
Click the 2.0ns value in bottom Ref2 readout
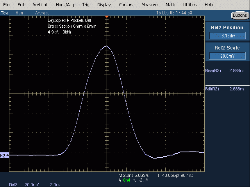click(55, 185)
